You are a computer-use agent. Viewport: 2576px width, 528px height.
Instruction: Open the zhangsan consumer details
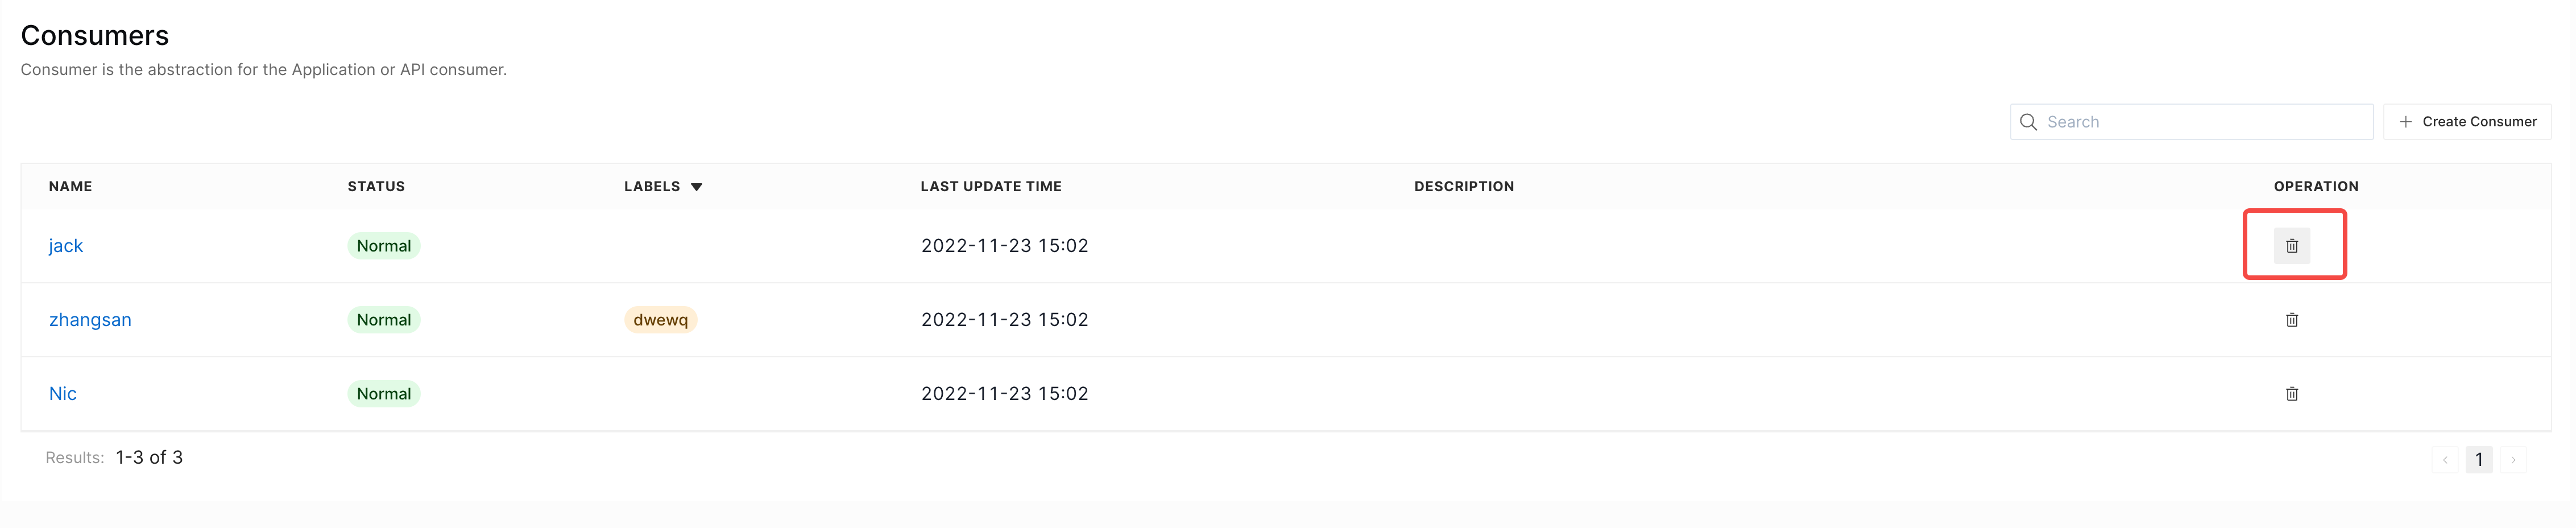pos(90,320)
